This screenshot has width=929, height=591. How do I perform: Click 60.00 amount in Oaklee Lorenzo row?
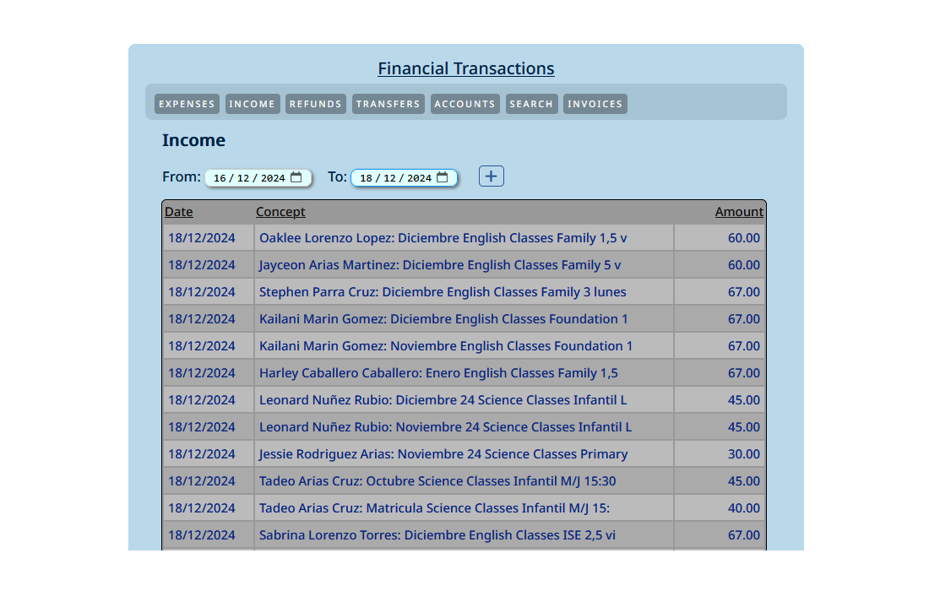tap(744, 238)
